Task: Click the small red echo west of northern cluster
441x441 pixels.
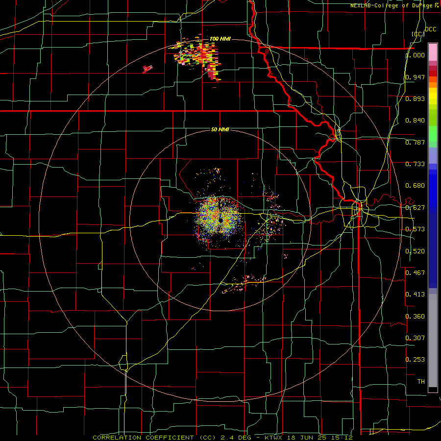Action: click(147, 69)
